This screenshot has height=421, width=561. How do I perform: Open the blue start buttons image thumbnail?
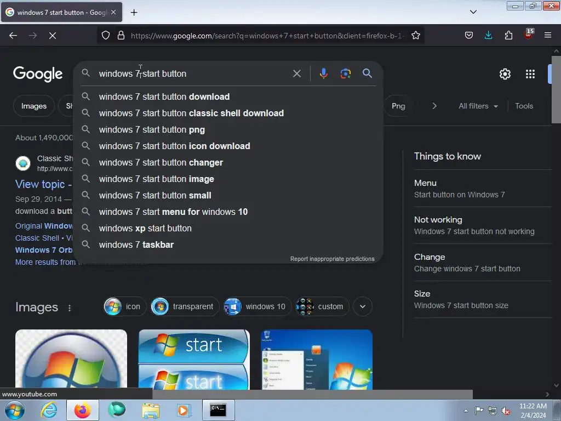click(194, 359)
